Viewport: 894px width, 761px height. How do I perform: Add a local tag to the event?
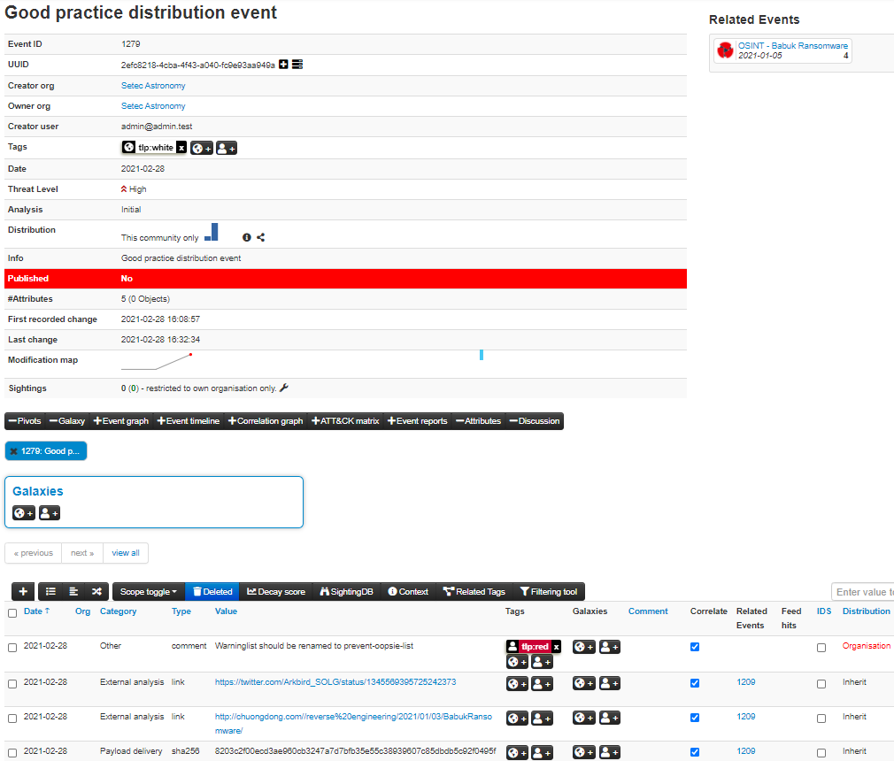coord(227,148)
